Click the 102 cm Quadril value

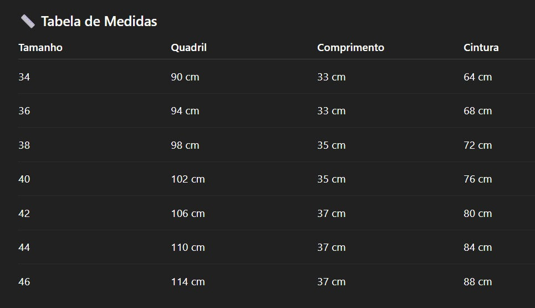(x=187, y=179)
